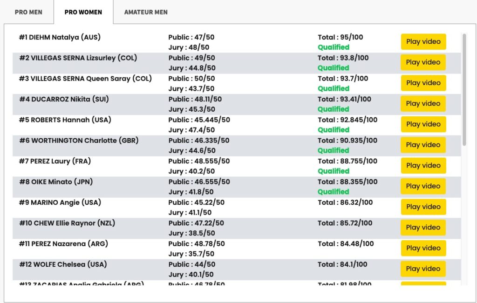Play video for MARINO Angie

coord(423,207)
